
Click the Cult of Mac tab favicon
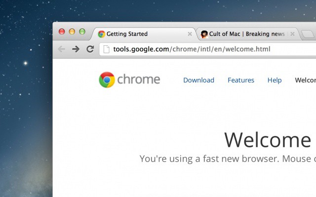click(x=204, y=34)
